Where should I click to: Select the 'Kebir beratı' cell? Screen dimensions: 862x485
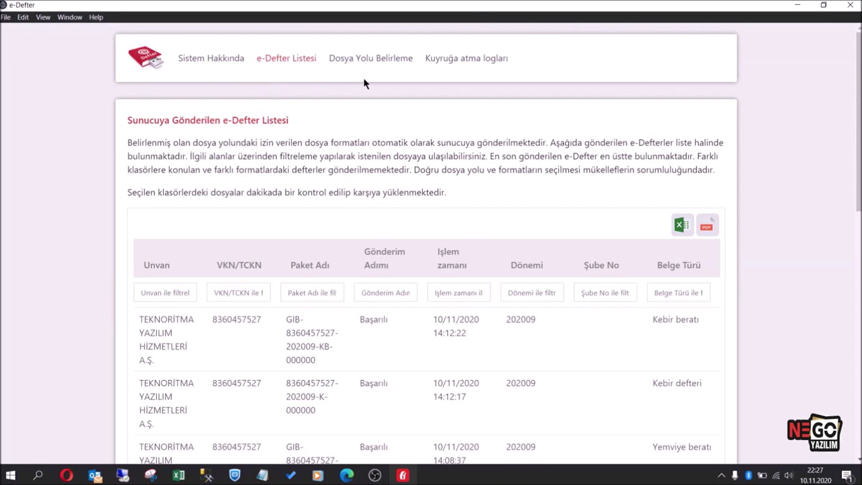pos(675,319)
